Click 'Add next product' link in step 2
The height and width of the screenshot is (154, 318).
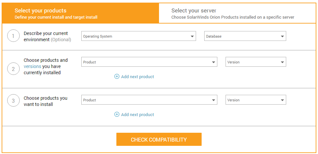click(137, 77)
